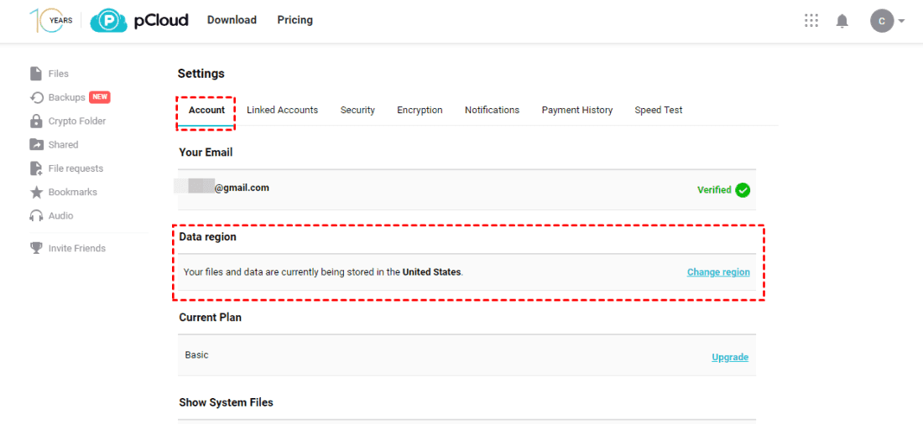The height and width of the screenshot is (424, 923).
Task: Select the Invite Friends trophy icon
Action: pos(36,248)
